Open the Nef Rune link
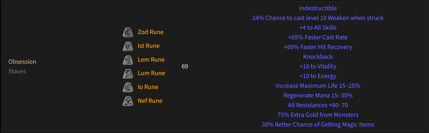Screen dimensions: 429x133 click(x=150, y=101)
